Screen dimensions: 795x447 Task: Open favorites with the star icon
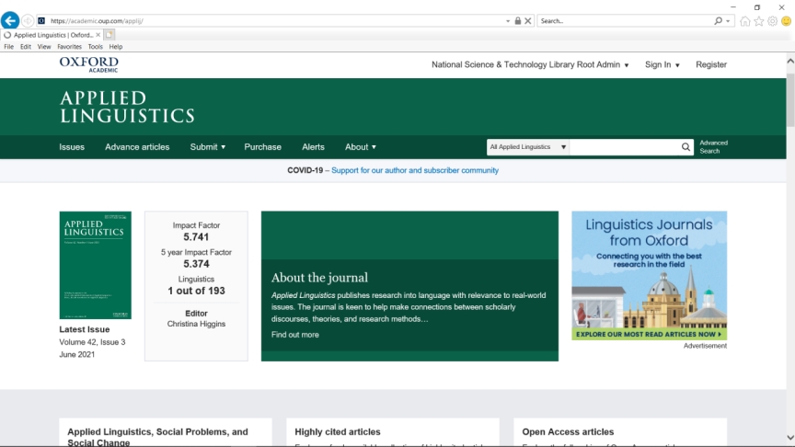(x=759, y=21)
